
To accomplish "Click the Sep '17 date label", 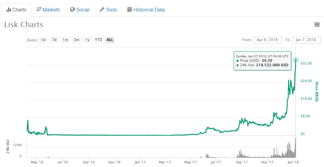I will (242, 162).
